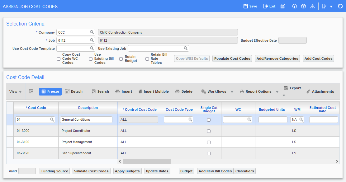
Task: Toggle Use Existing Bill Codes checkbox
Action: pos(91,59)
